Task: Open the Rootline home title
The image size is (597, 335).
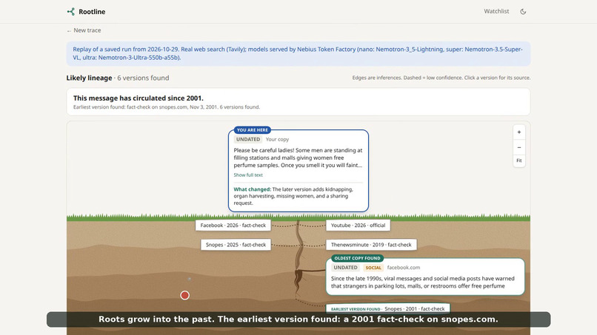Action: click(92, 12)
